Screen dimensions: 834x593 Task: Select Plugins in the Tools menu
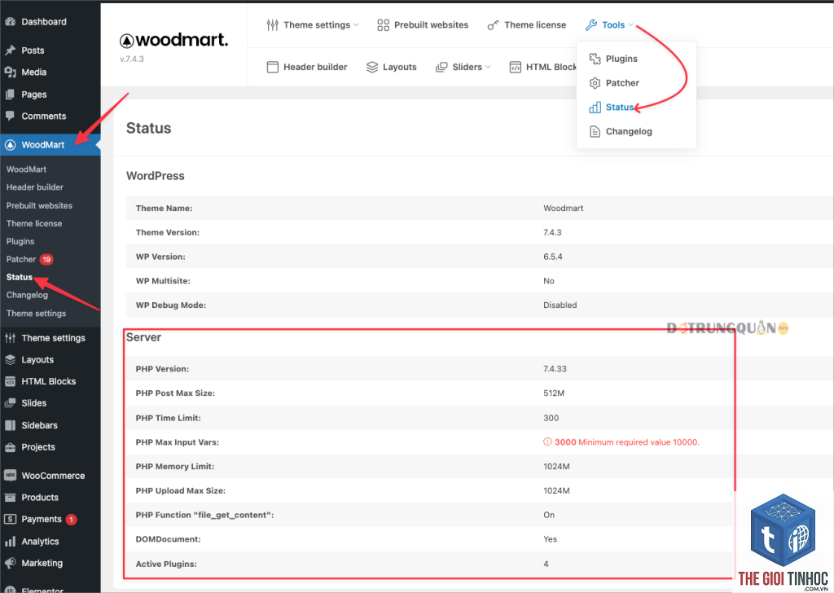click(x=621, y=59)
